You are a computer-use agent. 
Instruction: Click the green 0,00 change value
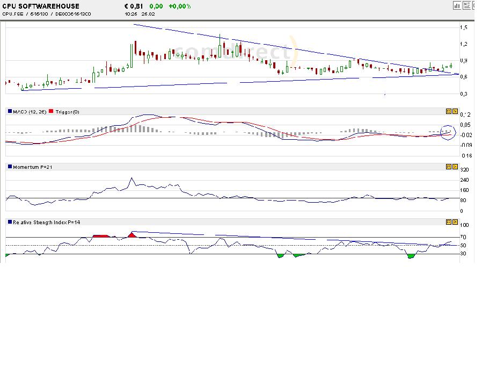click(x=156, y=6)
